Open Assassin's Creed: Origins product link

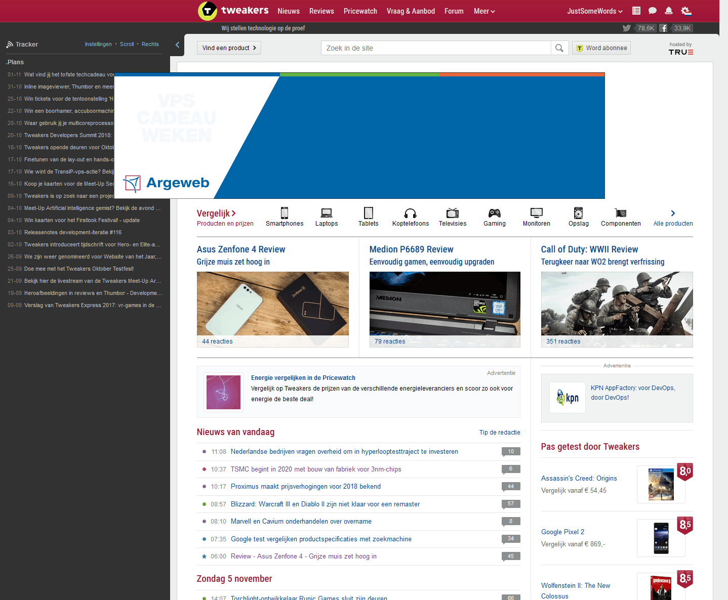click(579, 479)
